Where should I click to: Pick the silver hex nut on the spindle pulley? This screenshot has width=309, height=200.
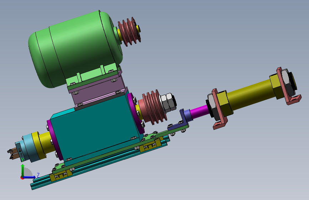(x=168, y=102)
